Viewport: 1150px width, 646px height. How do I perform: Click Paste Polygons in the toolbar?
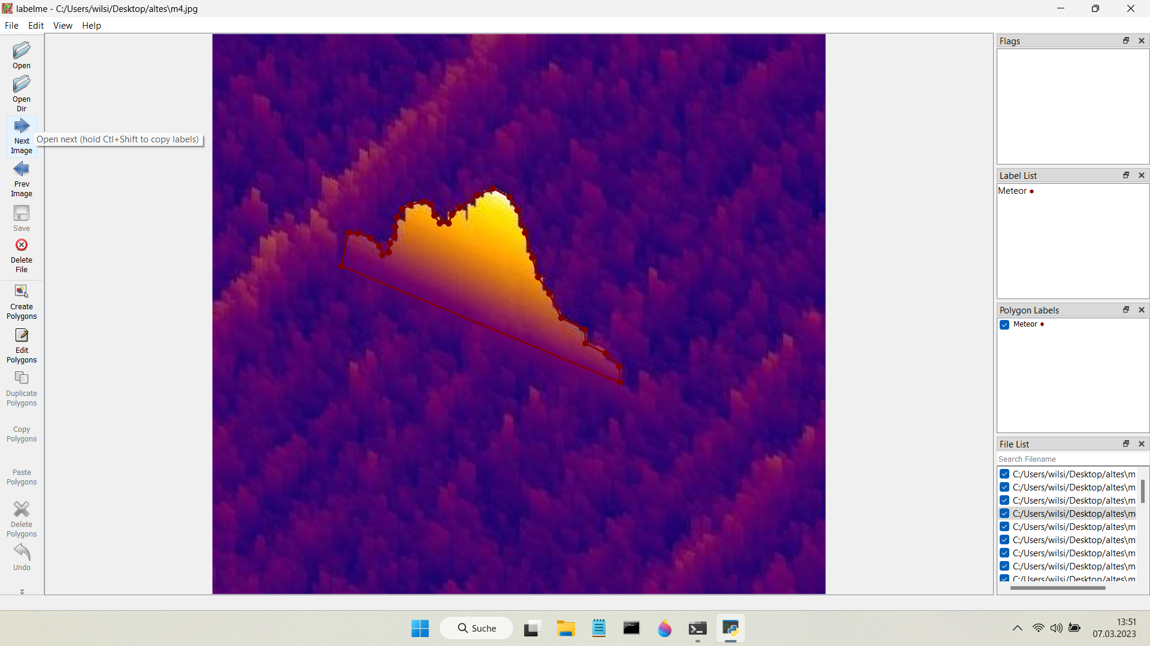[x=22, y=477]
